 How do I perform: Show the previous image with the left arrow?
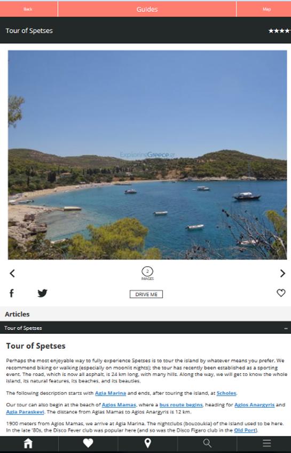point(12,273)
